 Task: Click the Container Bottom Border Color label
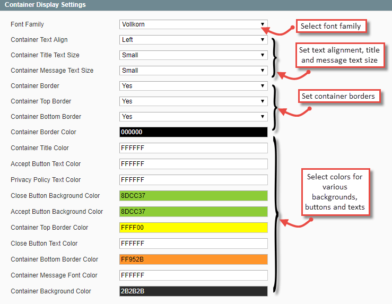55,259
